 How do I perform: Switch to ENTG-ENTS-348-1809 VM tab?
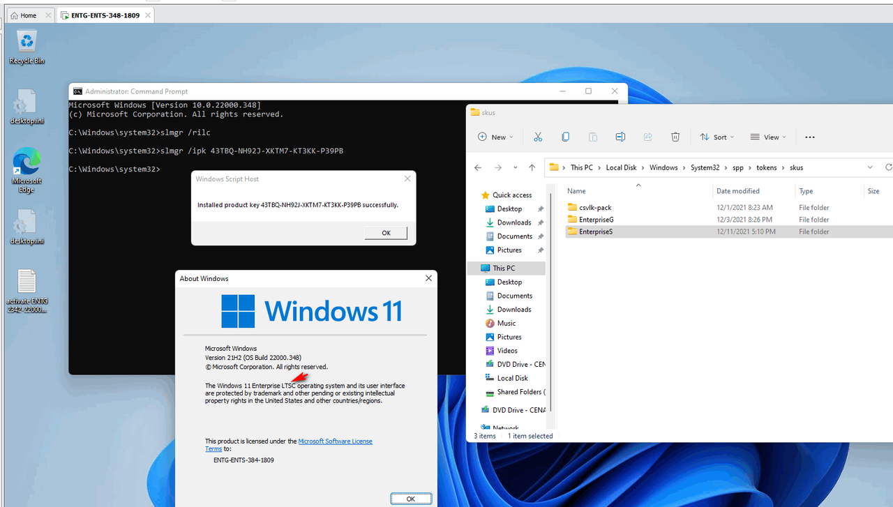105,15
